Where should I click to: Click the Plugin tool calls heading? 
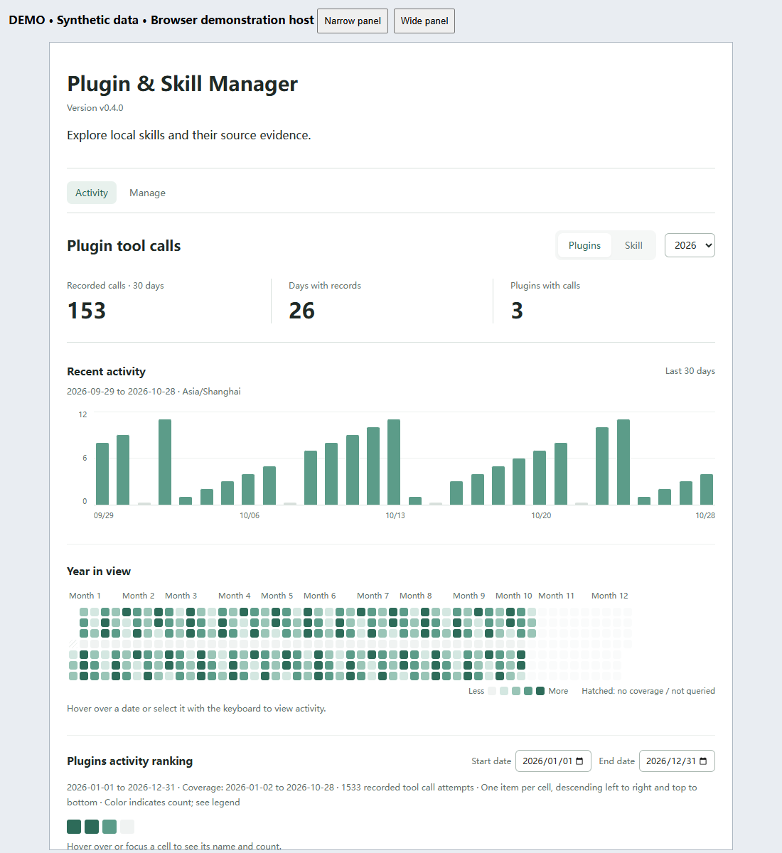(124, 246)
